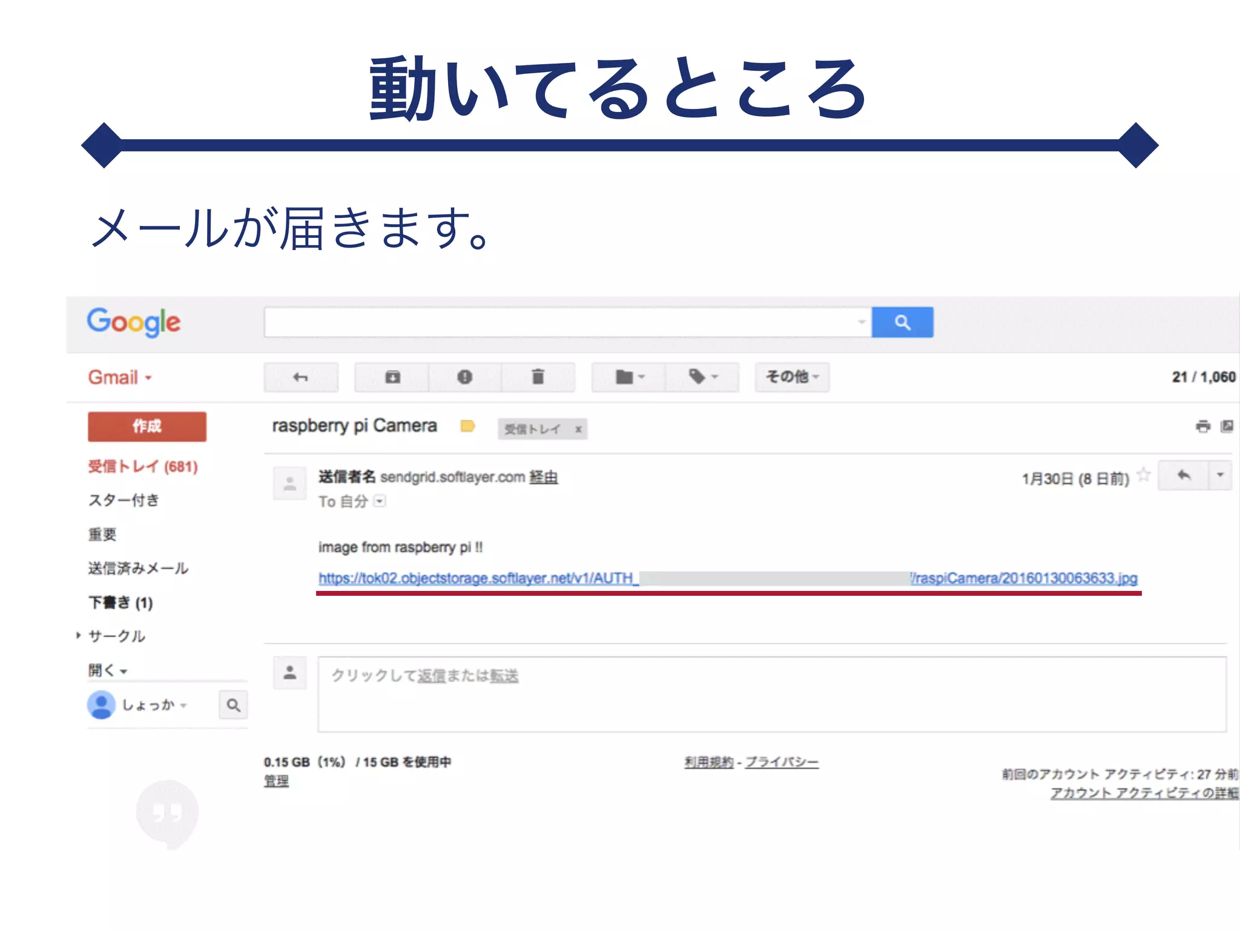This screenshot has width=1240, height=930.
Task: Reply using arrow button
Action: coord(1184,475)
